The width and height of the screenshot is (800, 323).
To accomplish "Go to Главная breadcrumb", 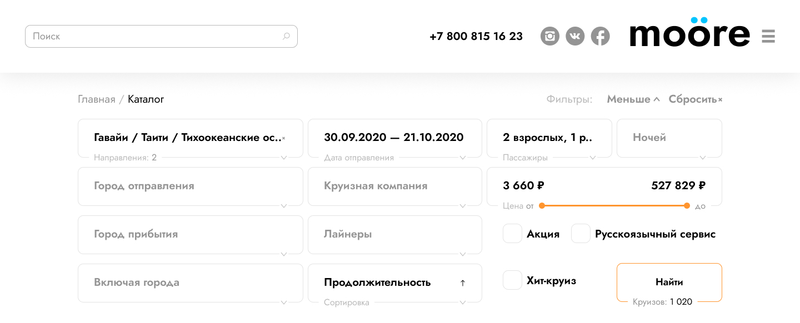I will (x=97, y=99).
